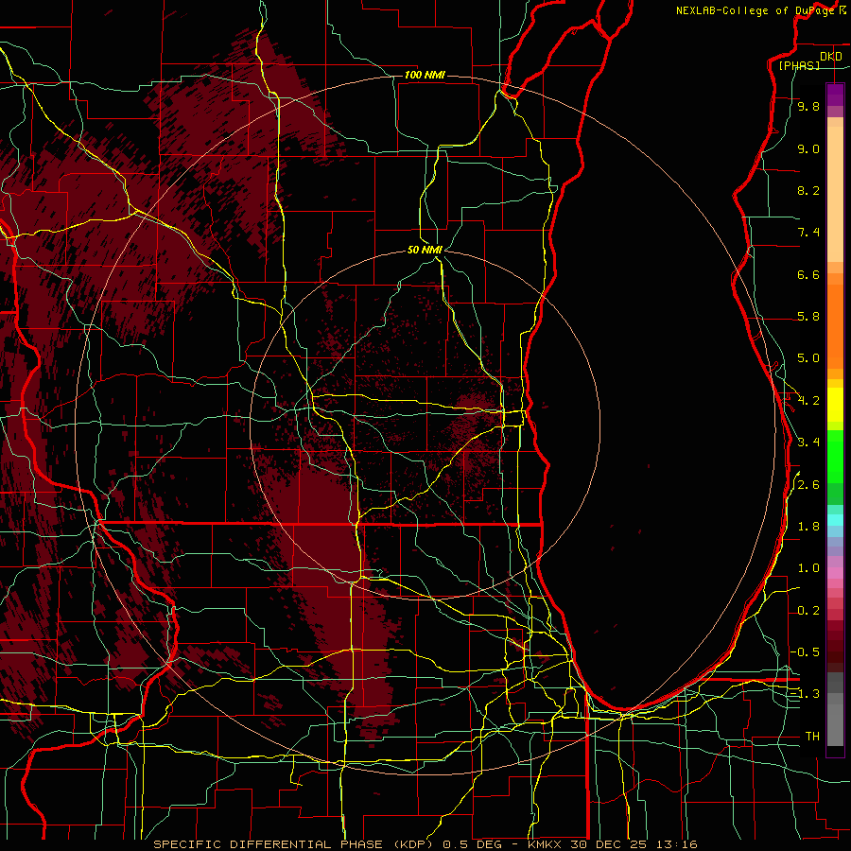Click the 4.2 value on color scale
851x851 pixels.
click(x=808, y=401)
